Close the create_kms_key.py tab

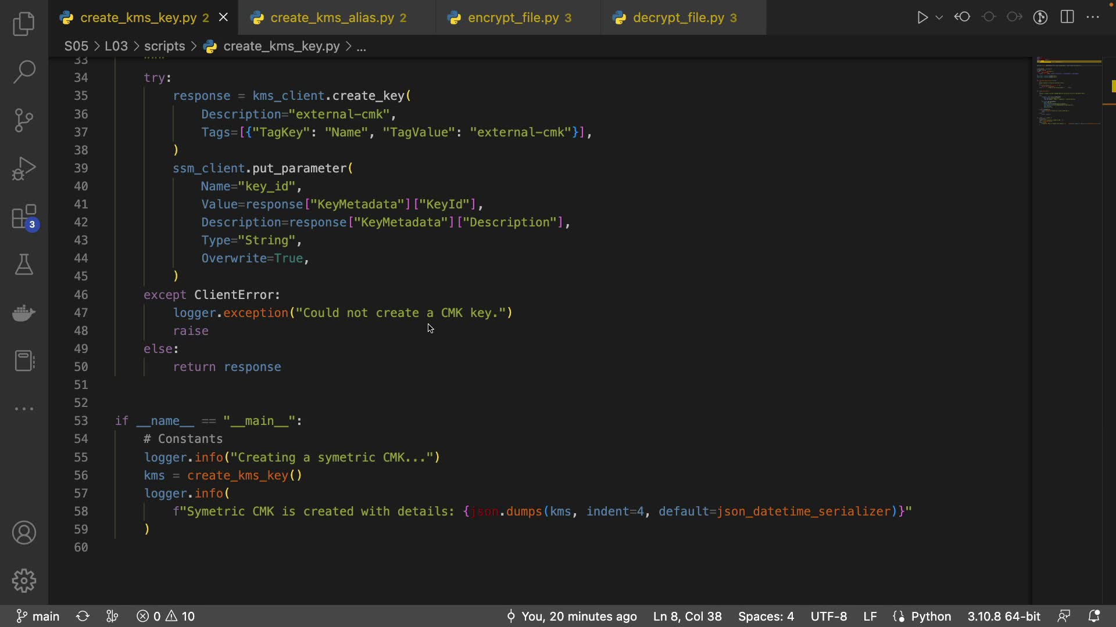223,18
